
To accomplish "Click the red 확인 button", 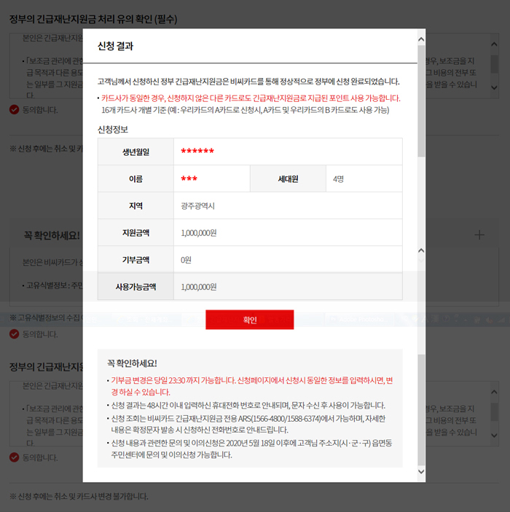I will coord(250,320).
